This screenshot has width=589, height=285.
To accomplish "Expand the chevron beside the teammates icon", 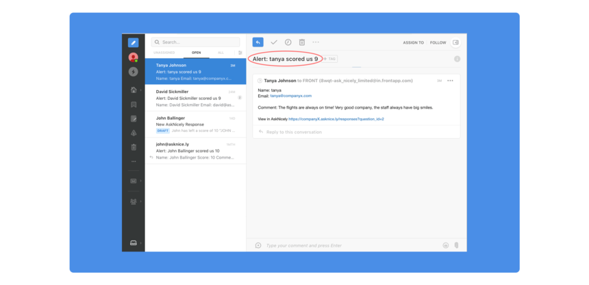I will click(141, 202).
